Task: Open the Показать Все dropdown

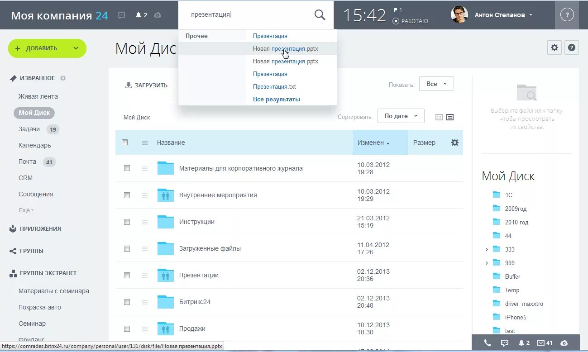Action: (x=436, y=84)
